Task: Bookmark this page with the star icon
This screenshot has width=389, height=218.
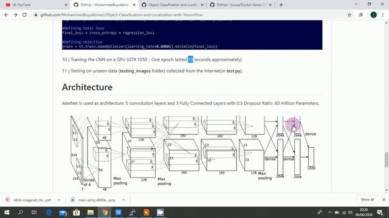Action: pyautogui.click(x=349, y=15)
